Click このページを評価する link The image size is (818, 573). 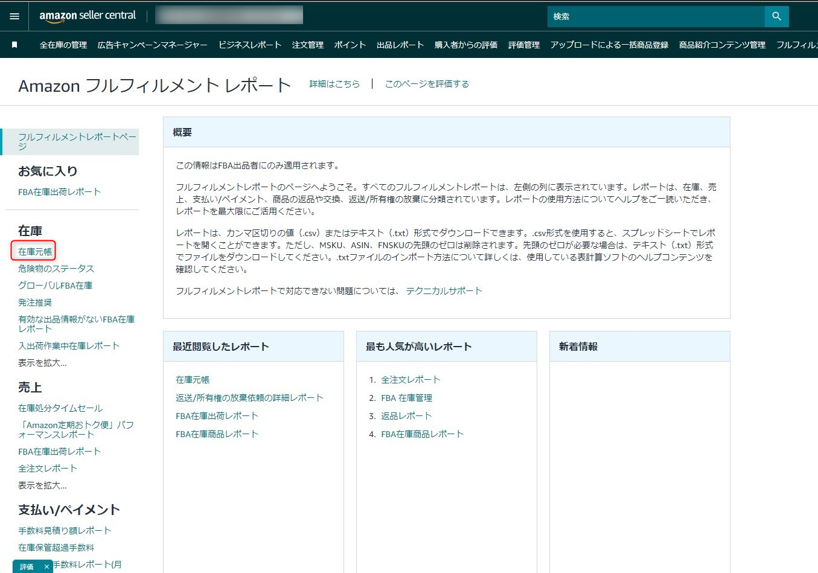coord(427,84)
